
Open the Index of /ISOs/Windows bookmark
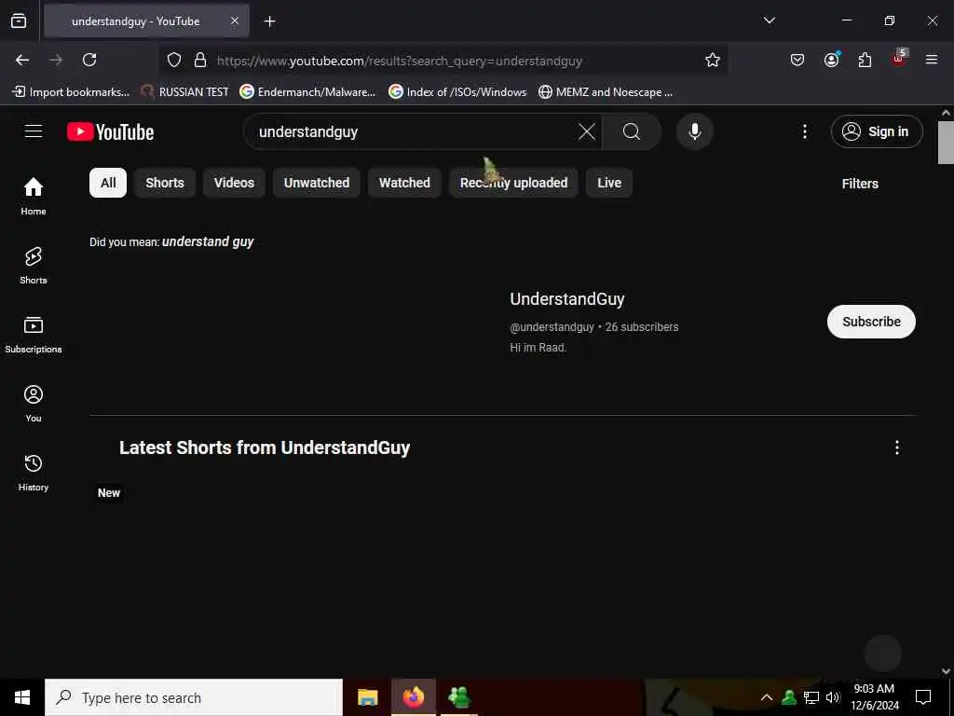click(x=457, y=92)
